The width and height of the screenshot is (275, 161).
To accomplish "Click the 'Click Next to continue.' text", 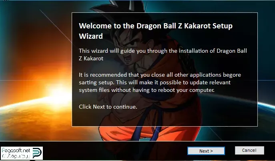I will click(108, 107).
